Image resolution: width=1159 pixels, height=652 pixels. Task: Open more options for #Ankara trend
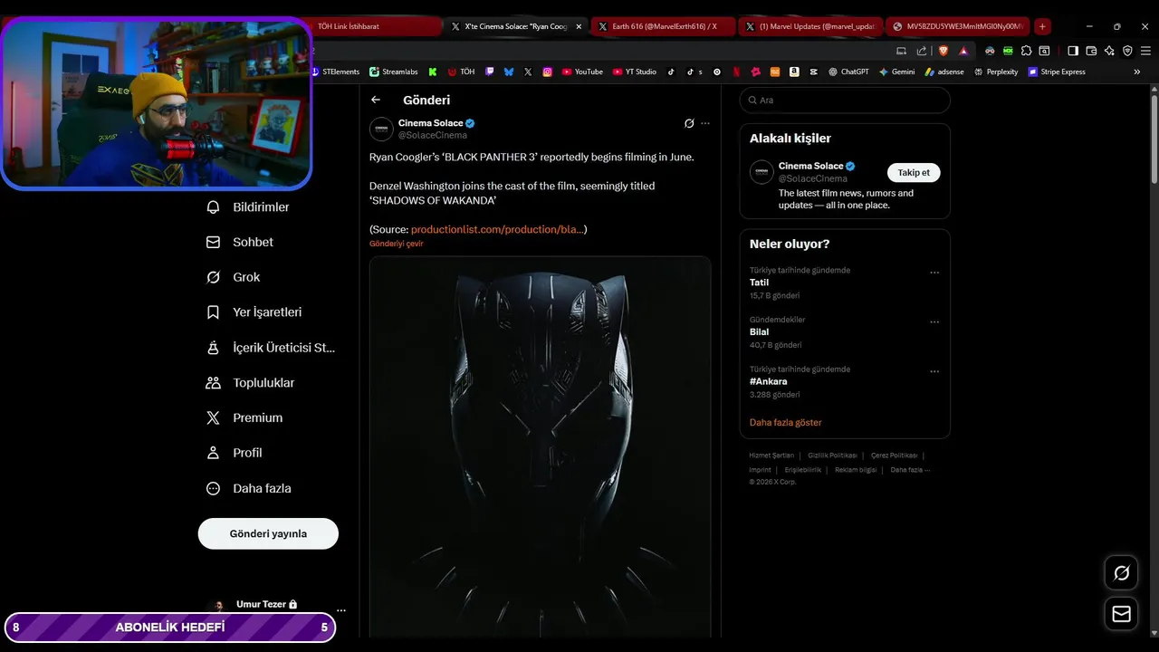pyautogui.click(x=934, y=371)
